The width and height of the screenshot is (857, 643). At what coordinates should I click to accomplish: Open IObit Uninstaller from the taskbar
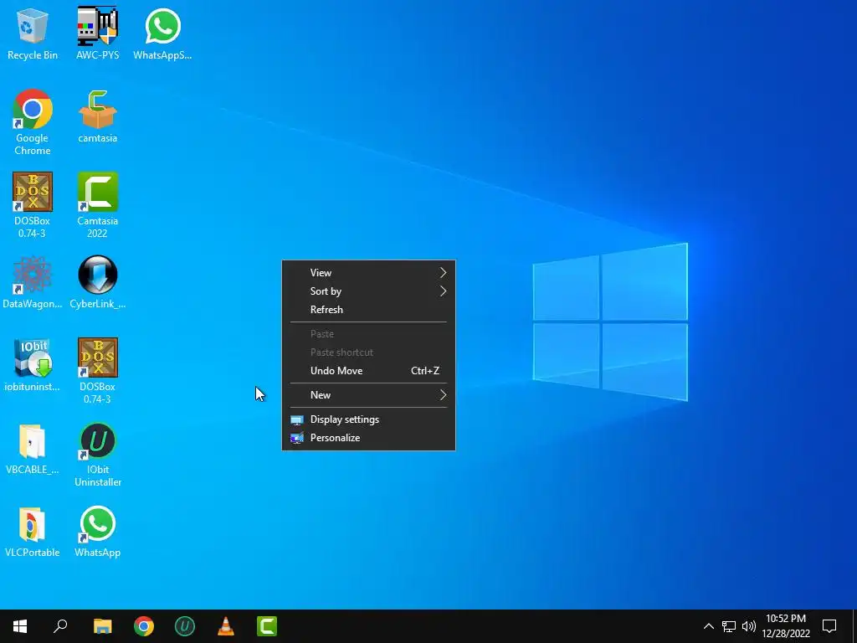[x=185, y=626]
